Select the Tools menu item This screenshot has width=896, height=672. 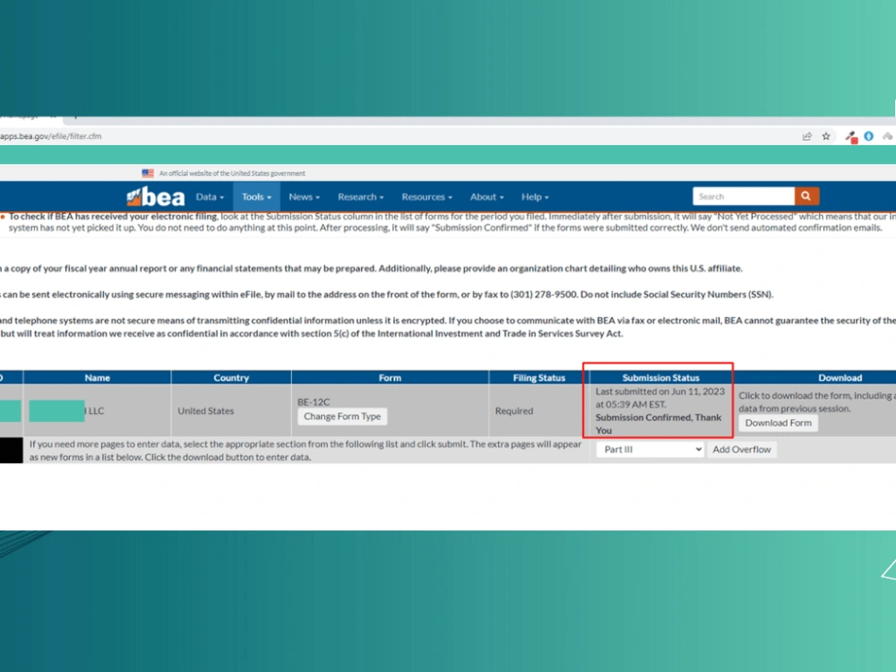(255, 196)
